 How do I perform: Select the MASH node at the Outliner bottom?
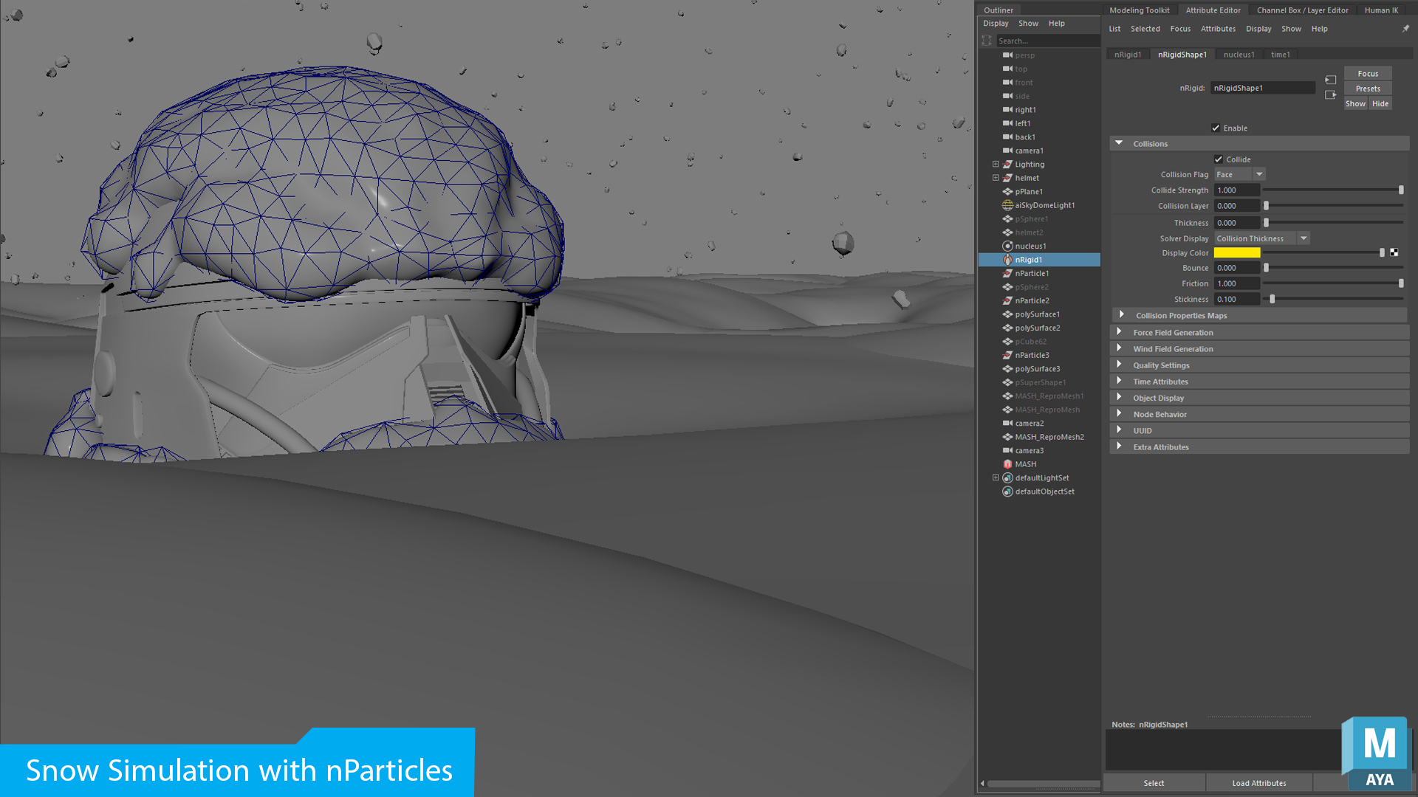click(x=1024, y=463)
